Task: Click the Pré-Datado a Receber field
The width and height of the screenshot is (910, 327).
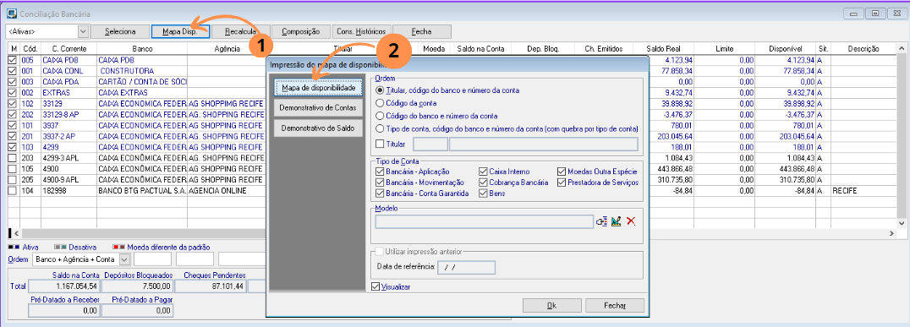Action: tap(63, 311)
